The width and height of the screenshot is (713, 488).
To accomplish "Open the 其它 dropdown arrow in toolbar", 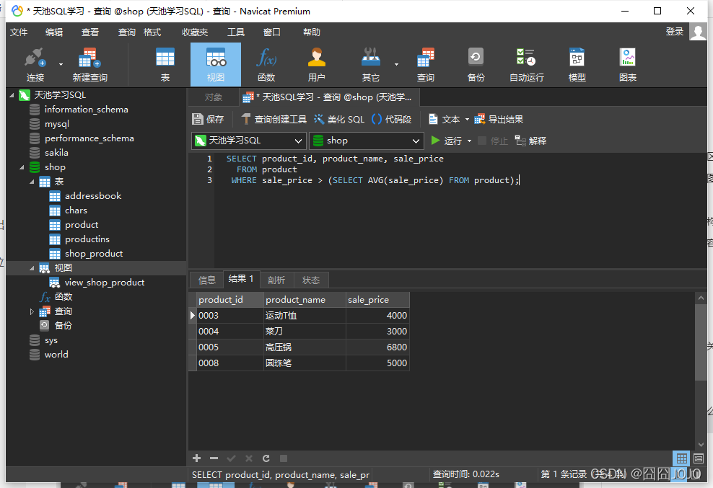I will click(x=396, y=65).
